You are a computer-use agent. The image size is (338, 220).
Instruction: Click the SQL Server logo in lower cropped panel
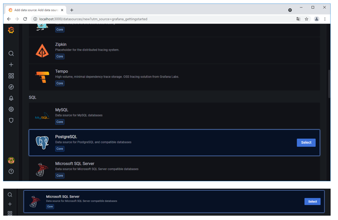pyautogui.click(x=35, y=202)
